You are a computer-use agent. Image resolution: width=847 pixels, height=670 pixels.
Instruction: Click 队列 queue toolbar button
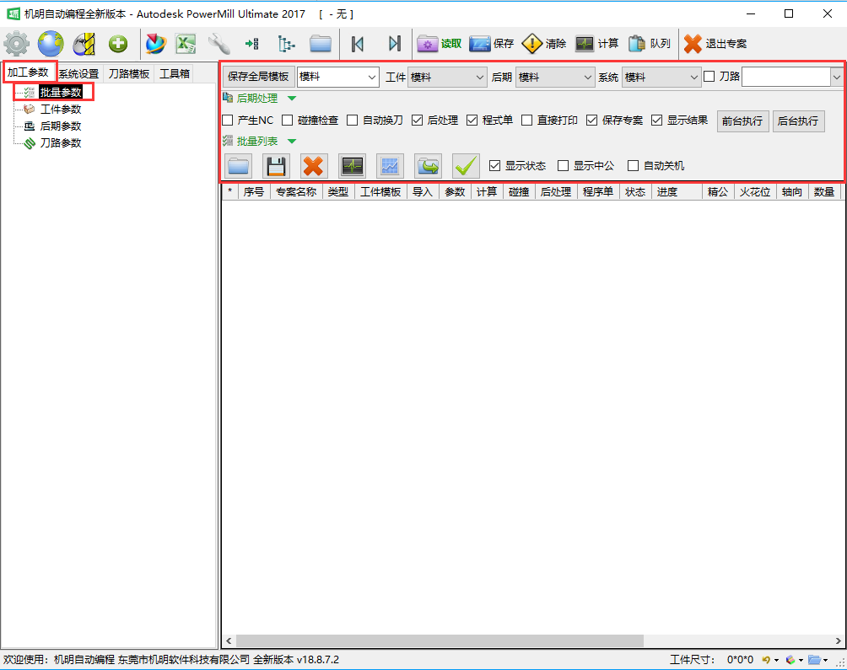pyautogui.click(x=650, y=44)
